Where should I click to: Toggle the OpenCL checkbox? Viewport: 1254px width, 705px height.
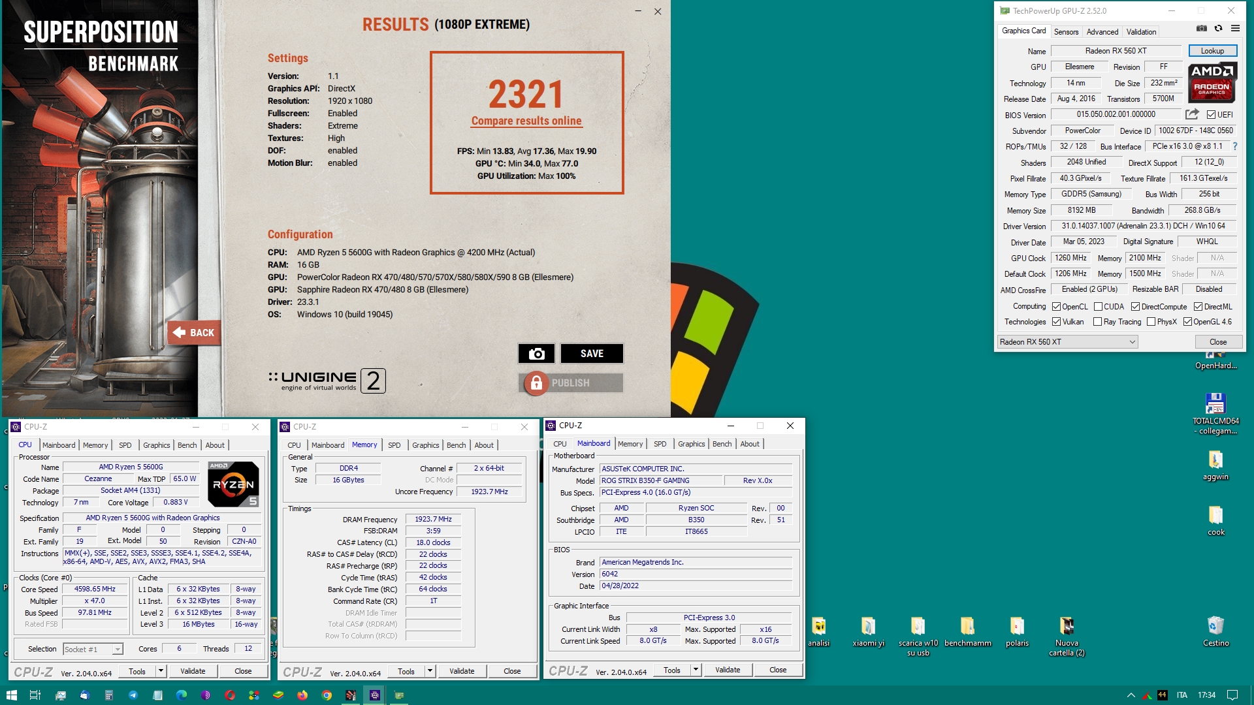(1056, 307)
